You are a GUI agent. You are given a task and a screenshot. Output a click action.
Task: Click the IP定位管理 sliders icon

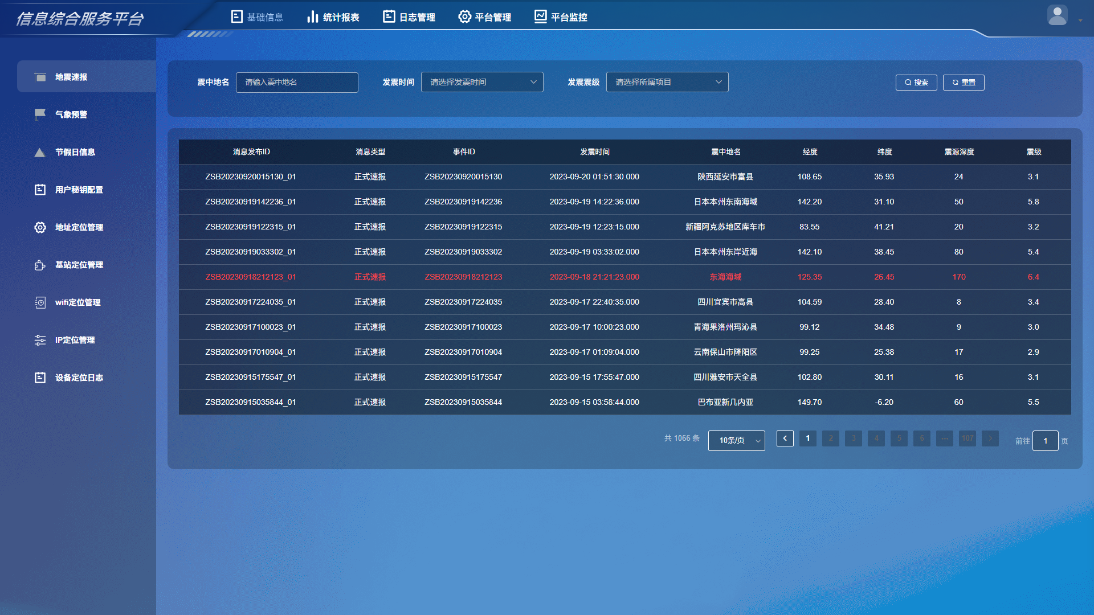point(40,340)
